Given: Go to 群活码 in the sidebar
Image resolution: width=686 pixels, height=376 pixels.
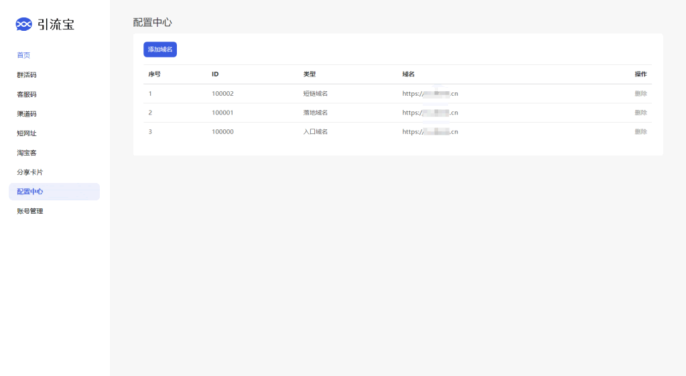Looking at the screenshot, I should tap(27, 74).
